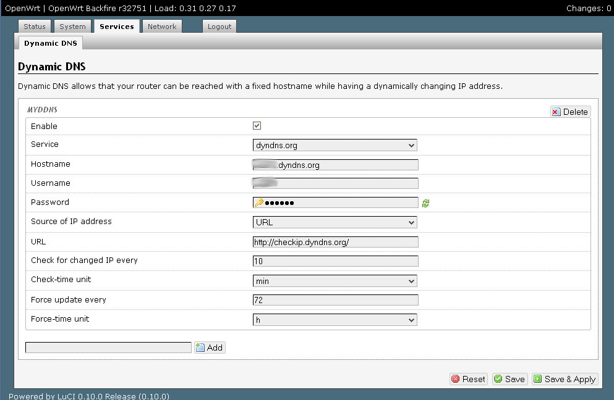
Task: Click the Add button for new entry
Action: pyautogui.click(x=210, y=348)
